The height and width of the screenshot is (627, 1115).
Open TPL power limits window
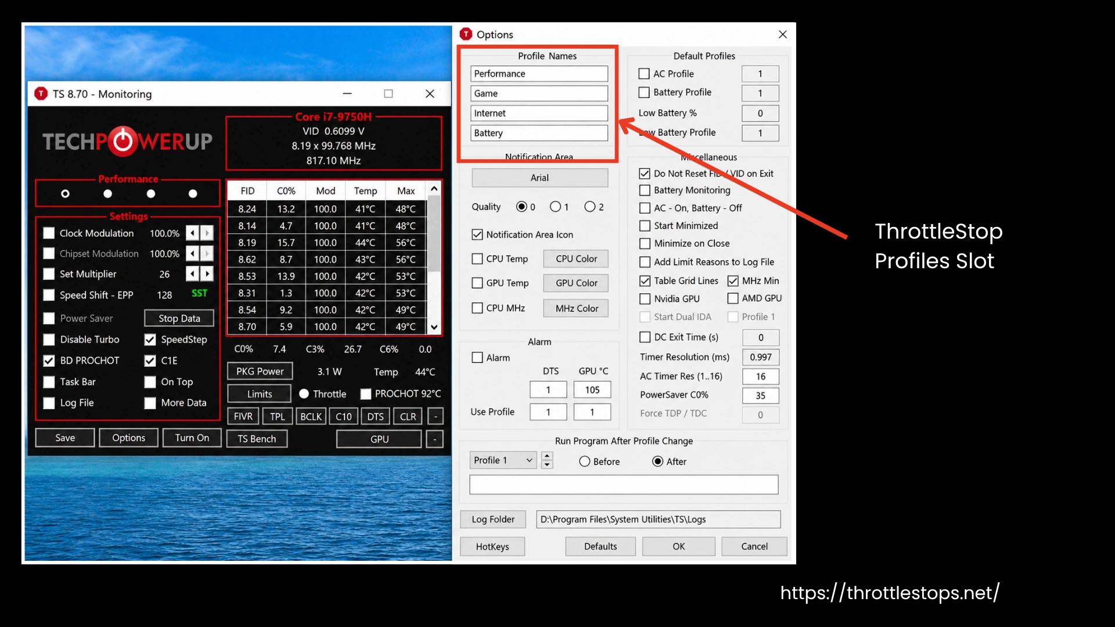coord(278,417)
